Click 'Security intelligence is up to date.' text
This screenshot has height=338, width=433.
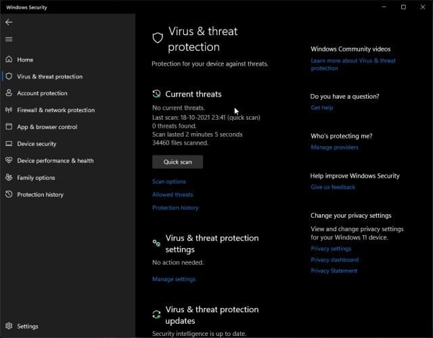tap(199, 333)
